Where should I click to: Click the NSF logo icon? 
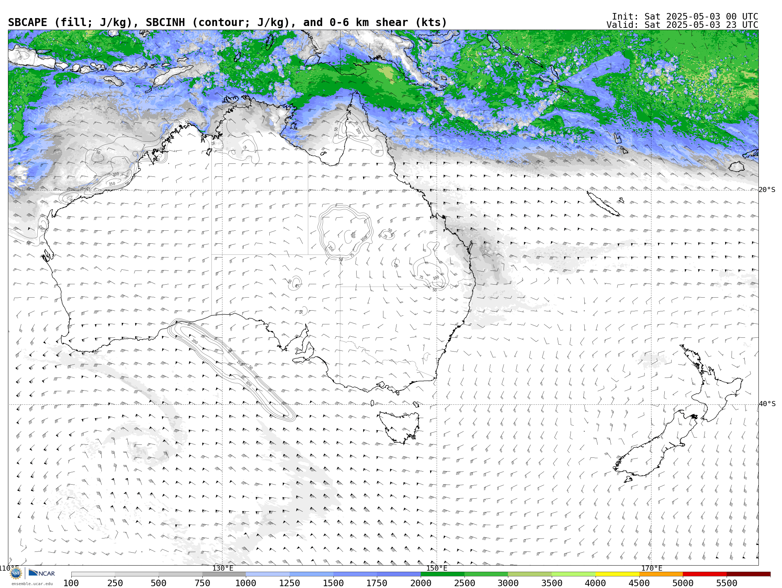coord(16,573)
